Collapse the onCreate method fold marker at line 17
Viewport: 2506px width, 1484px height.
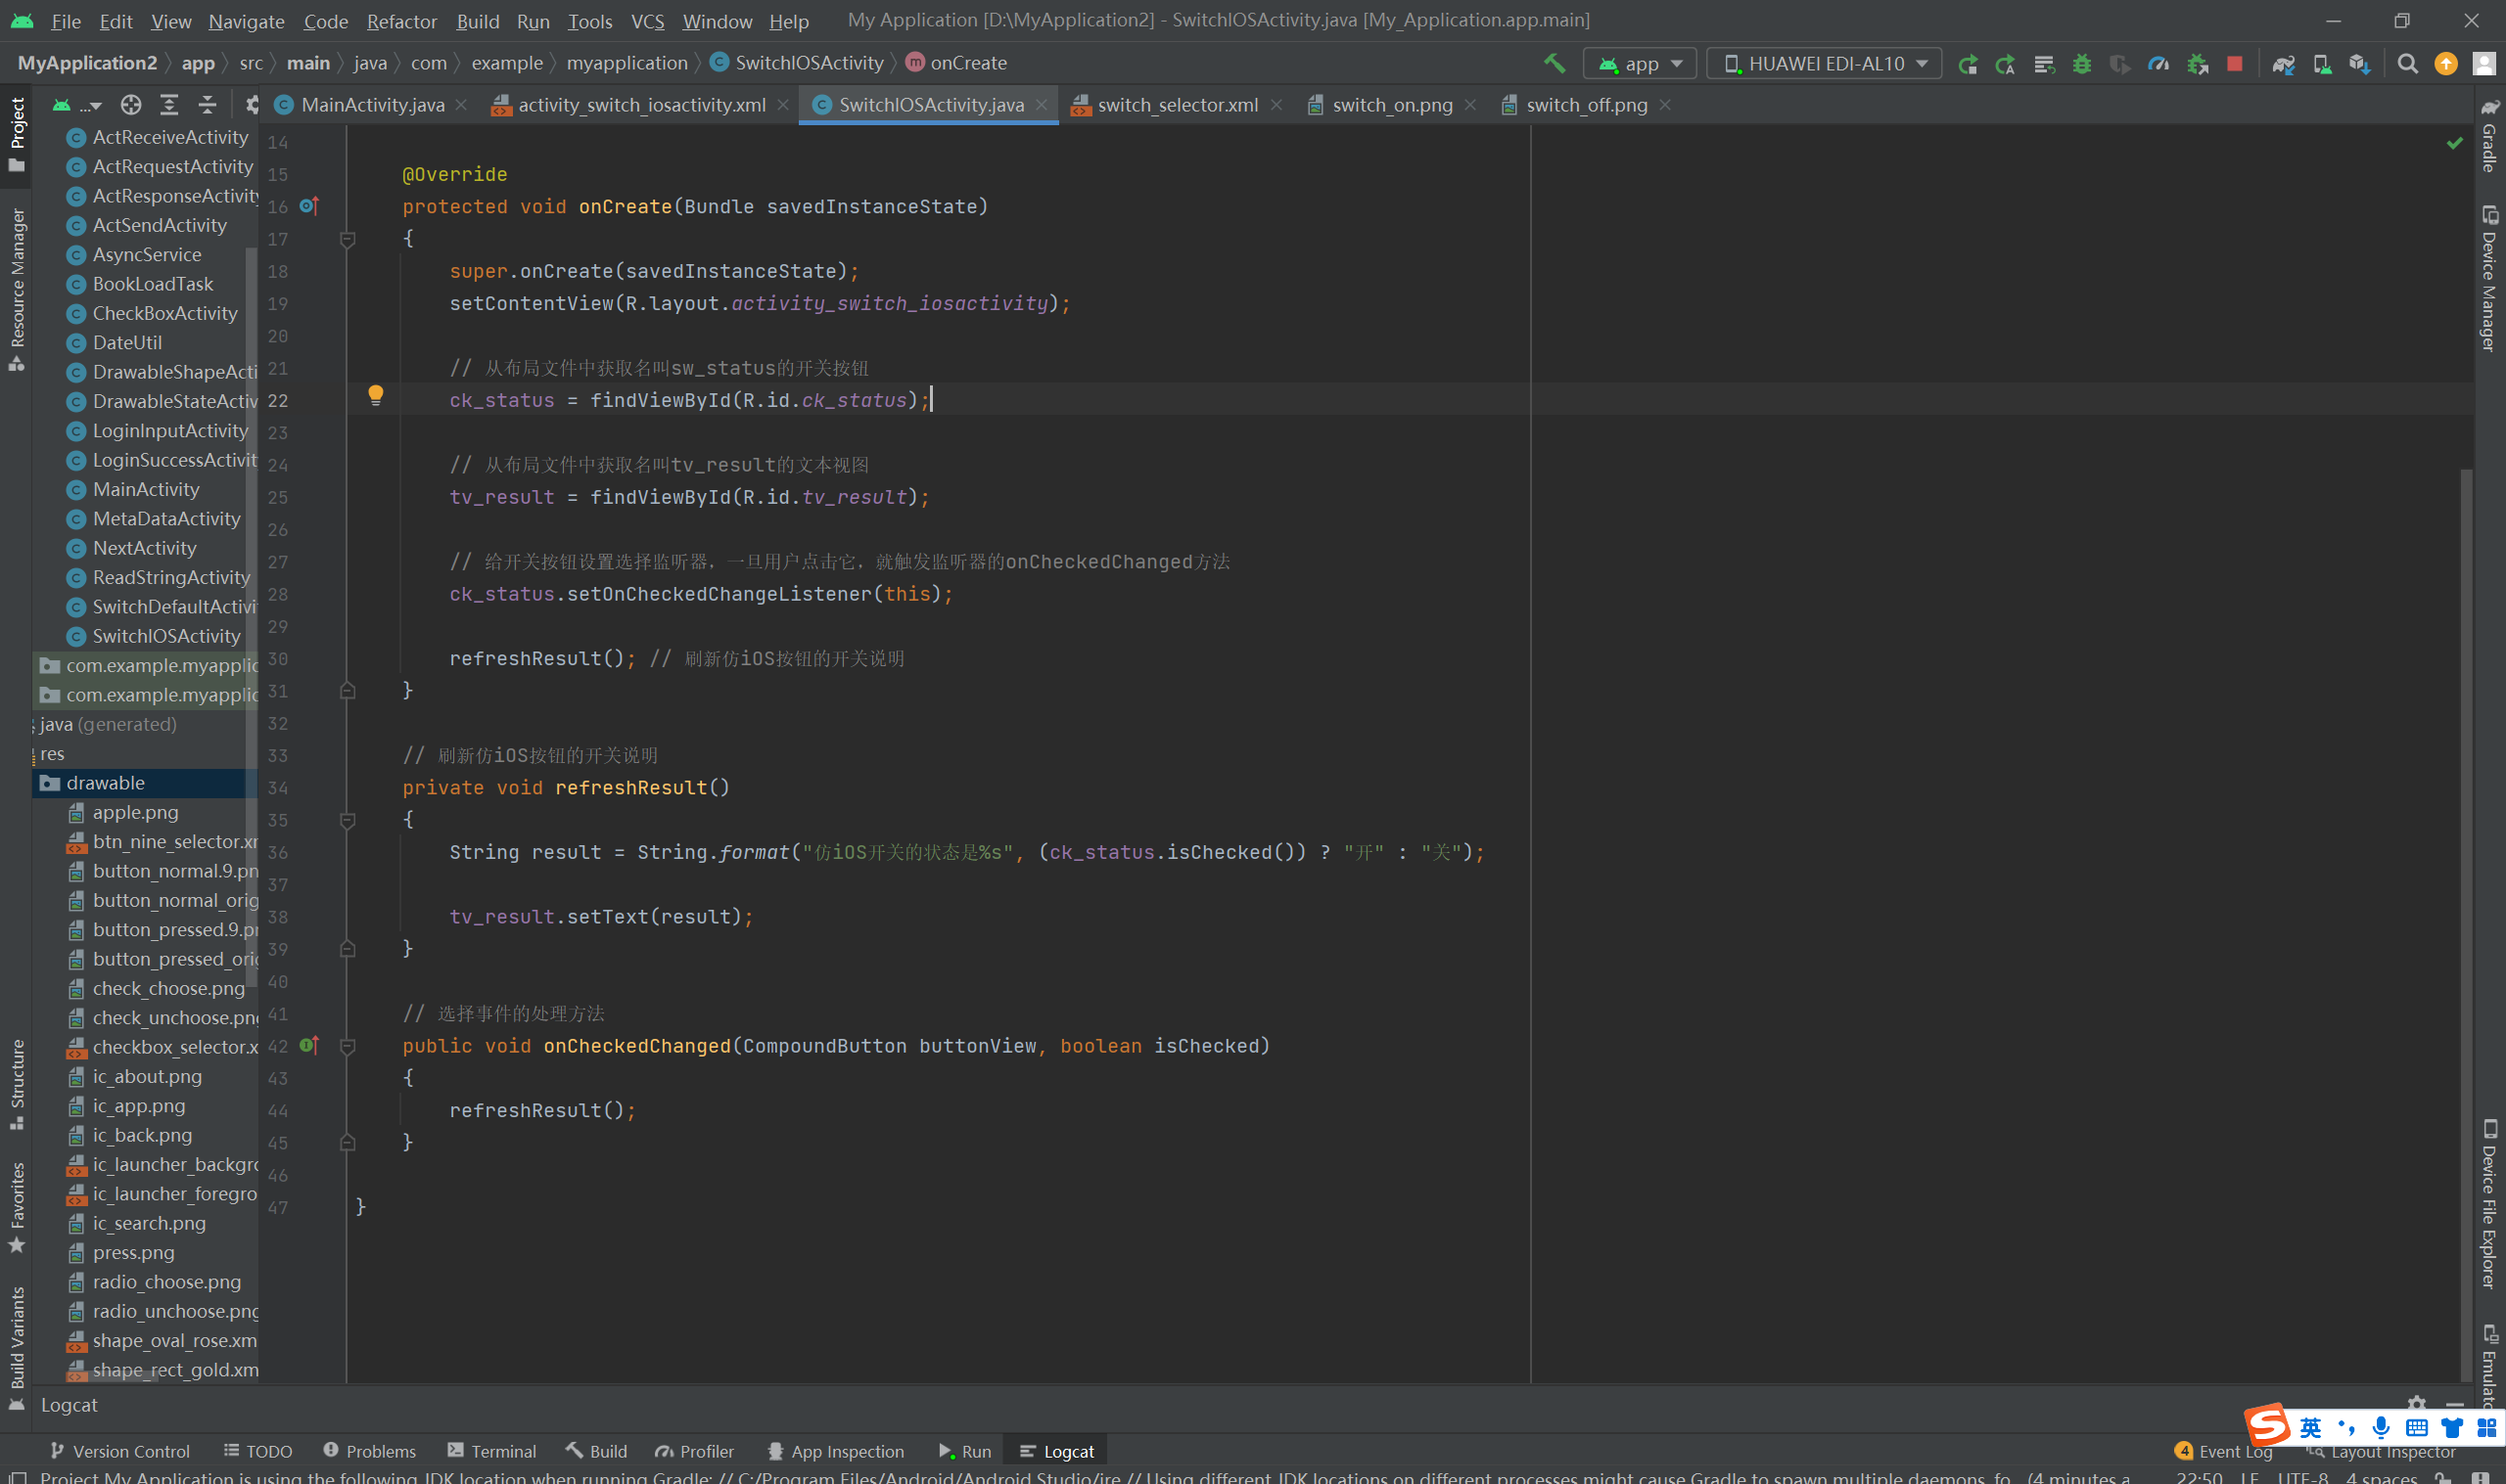pyautogui.click(x=348, y=240)
